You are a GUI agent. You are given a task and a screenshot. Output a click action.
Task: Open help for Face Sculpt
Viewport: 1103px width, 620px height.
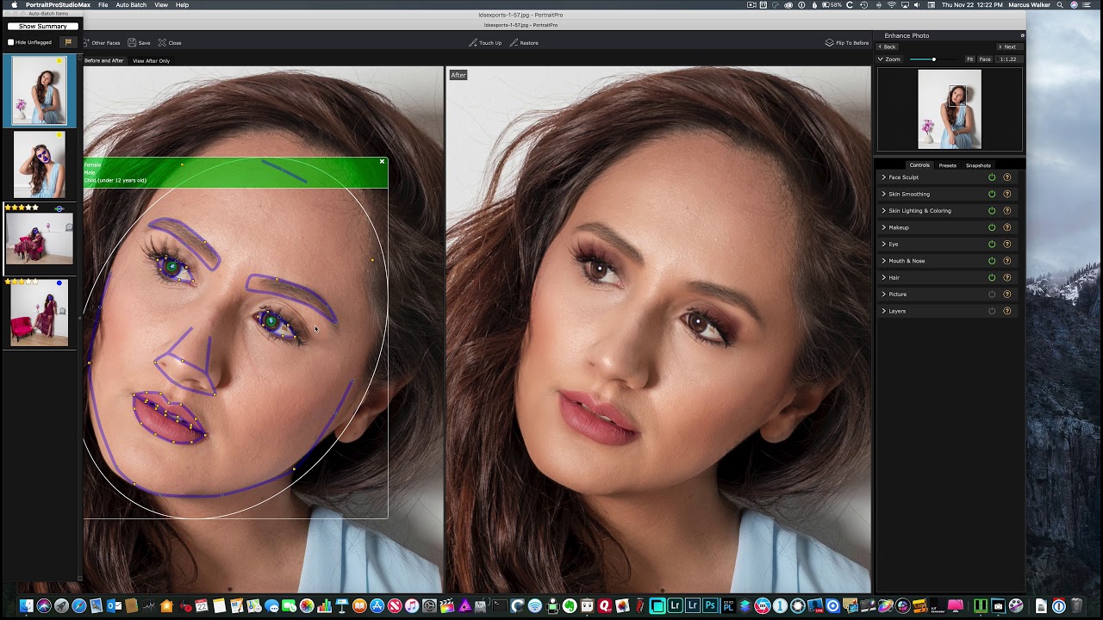[x=1006, y=177]
